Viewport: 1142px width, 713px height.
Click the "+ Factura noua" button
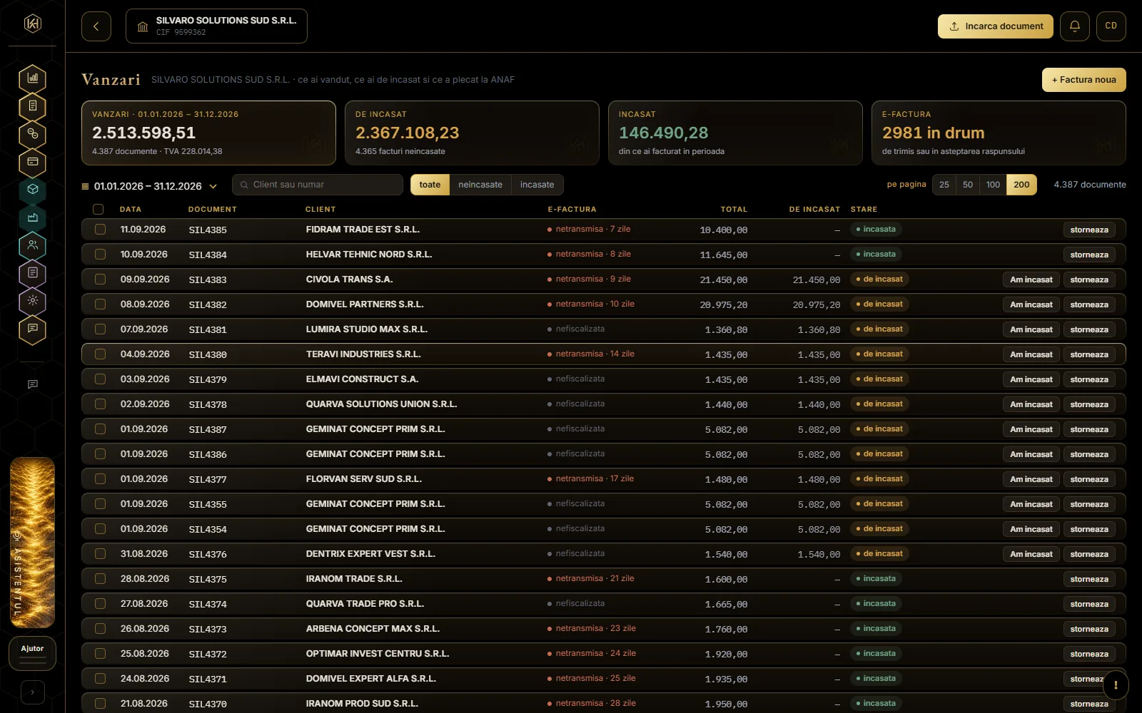pyautogui.click(x=1084, y=80)
